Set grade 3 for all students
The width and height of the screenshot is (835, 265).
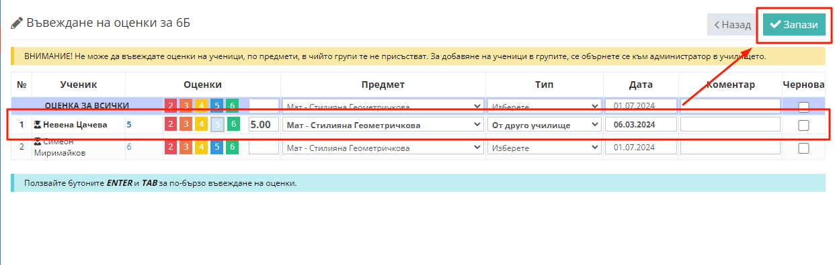(186, 106)
